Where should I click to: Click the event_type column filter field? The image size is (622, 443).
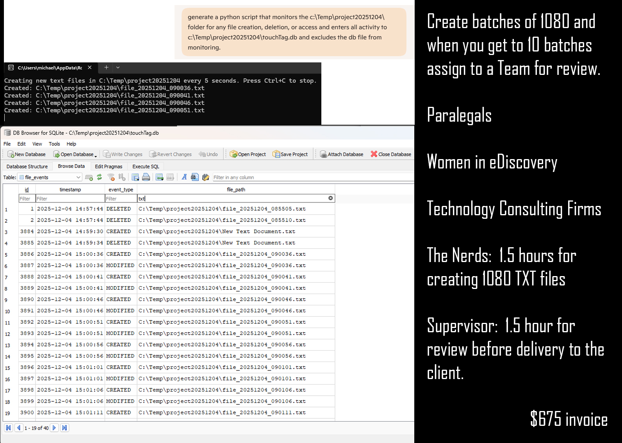121,198
